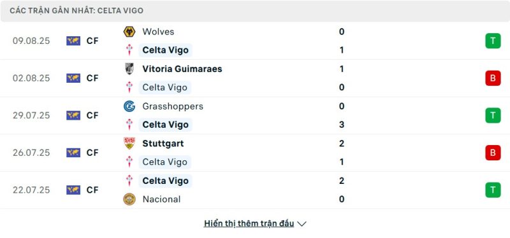Open the 29.07.25 Grasshoppers match row date
This screenshot has width=510, height=238.
coord(31,116)
